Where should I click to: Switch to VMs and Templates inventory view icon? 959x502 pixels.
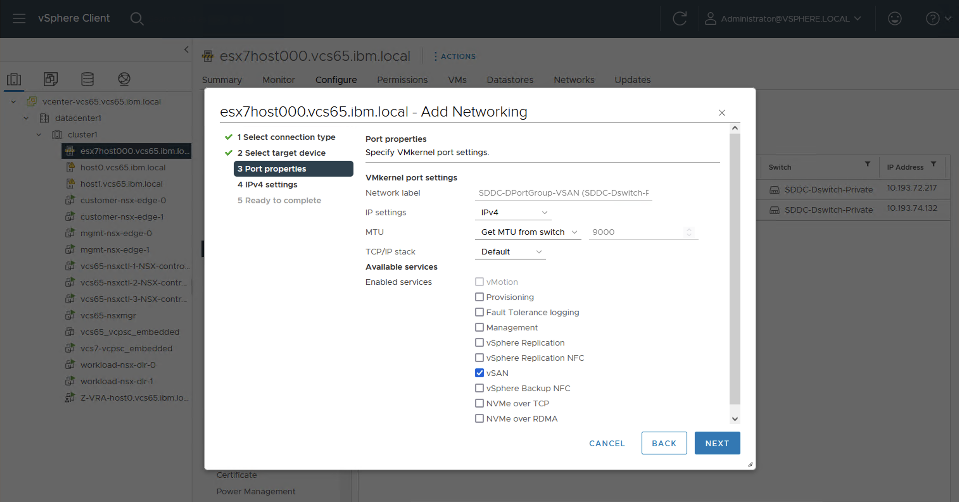click(51, 79)
